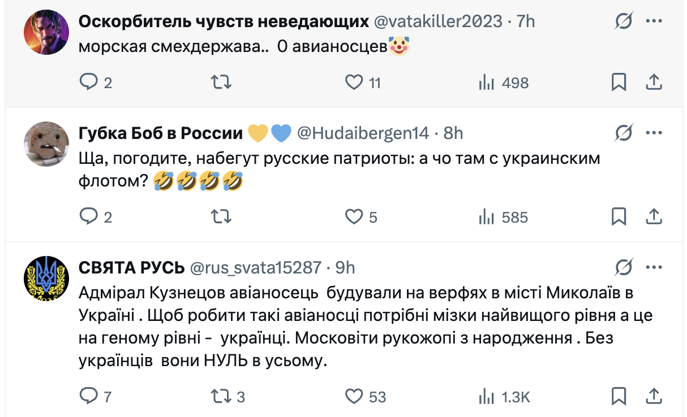
Task: Bookmark the СВЯТА РУСЬ tweet
Action: tap(619, 396)
